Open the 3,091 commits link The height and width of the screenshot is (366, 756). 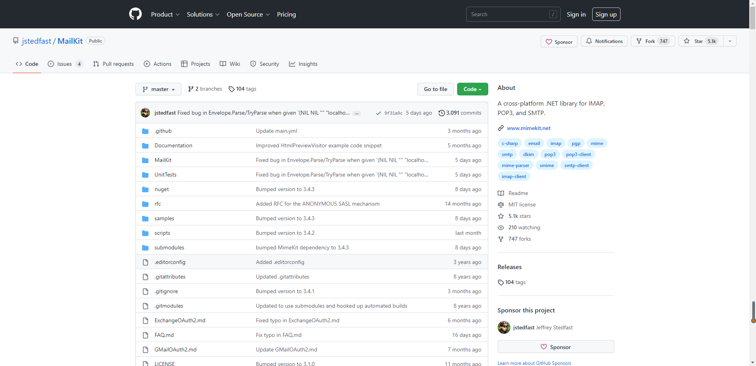point(460,113)
